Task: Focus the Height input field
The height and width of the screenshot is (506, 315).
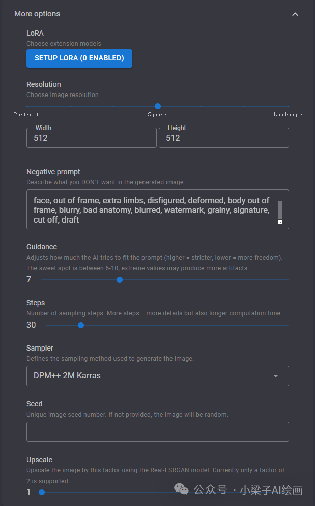Action: [x=224, y=138]
